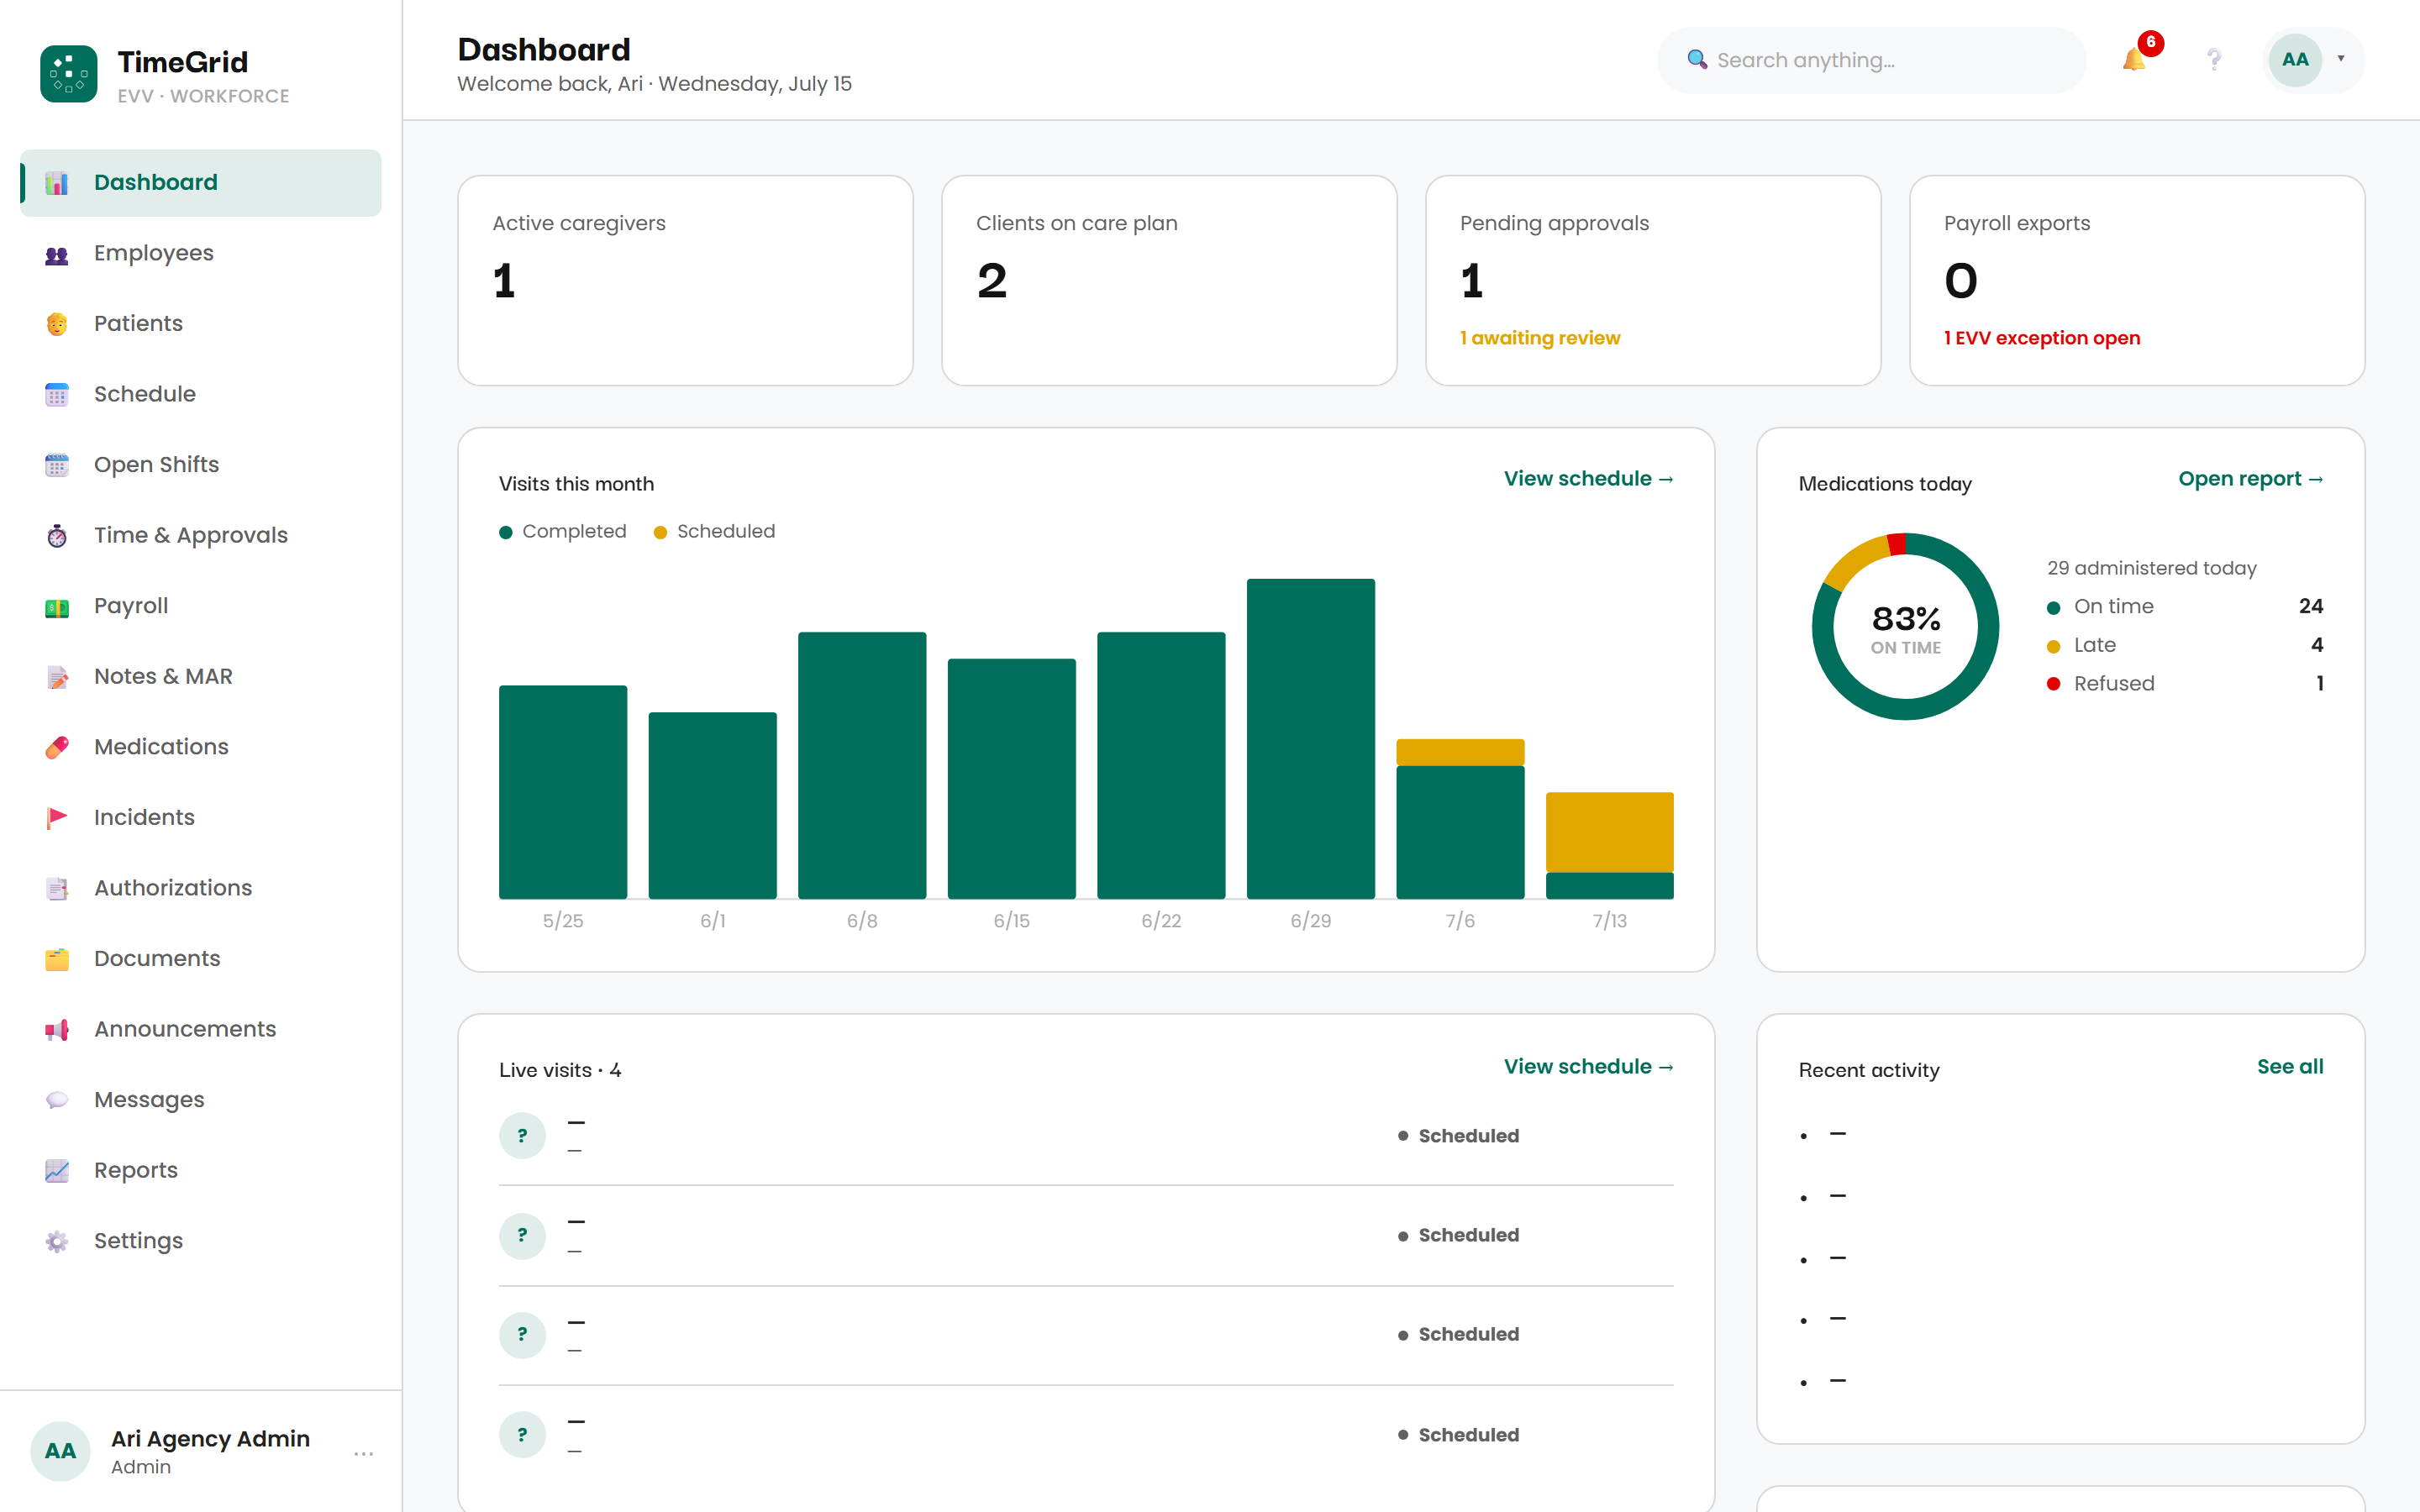Open the last live visit's question-mark avatar
The height and width of the screenshot is (1512, 2420).
pyautogui.click(x=522, y=1435)
